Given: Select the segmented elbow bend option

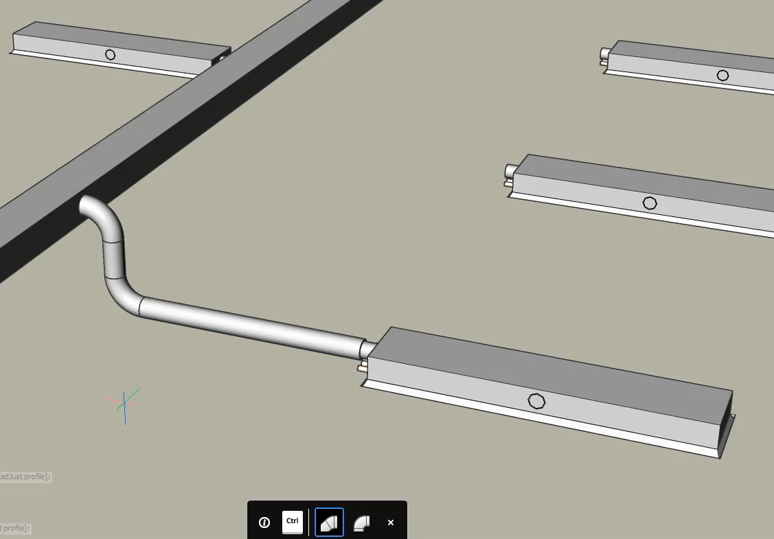Looking at the screenshot, I should point(329,523).
